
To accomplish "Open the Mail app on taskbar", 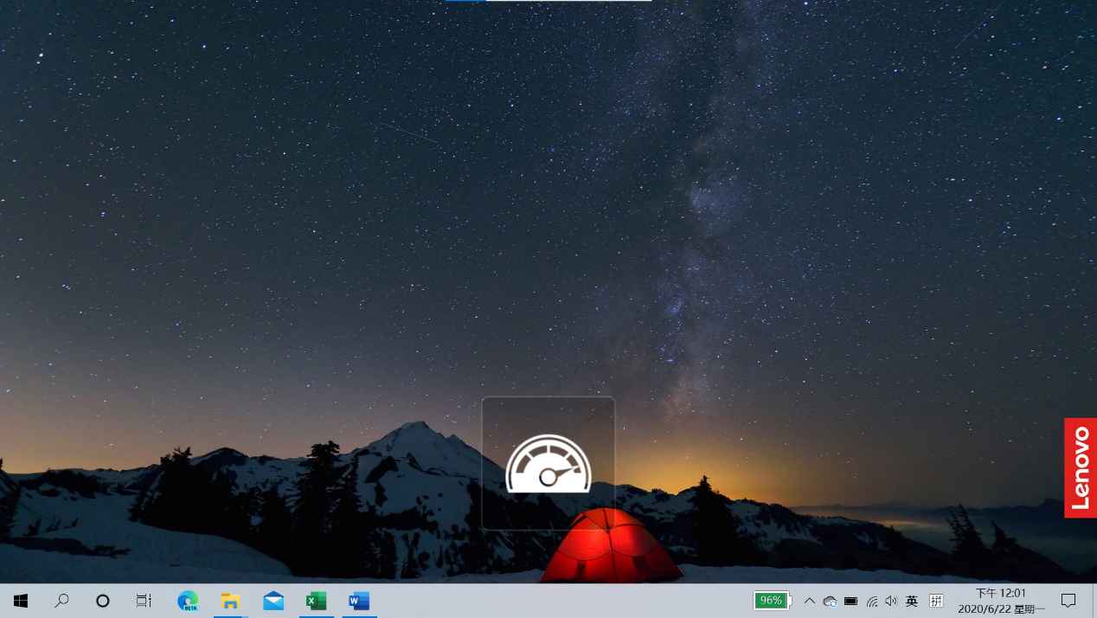I will point(273,601).
